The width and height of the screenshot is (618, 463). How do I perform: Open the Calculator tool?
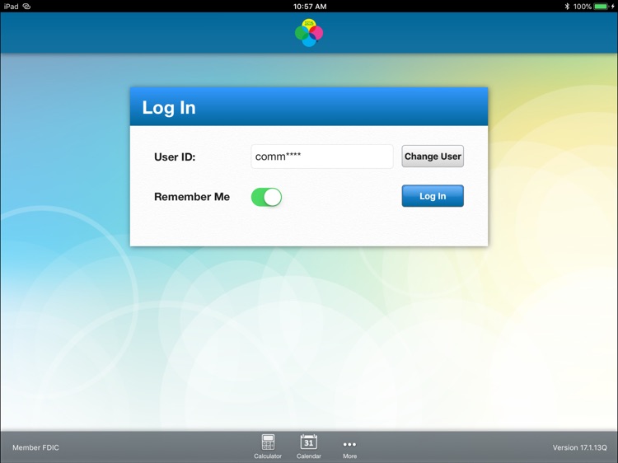click(268, 447)
